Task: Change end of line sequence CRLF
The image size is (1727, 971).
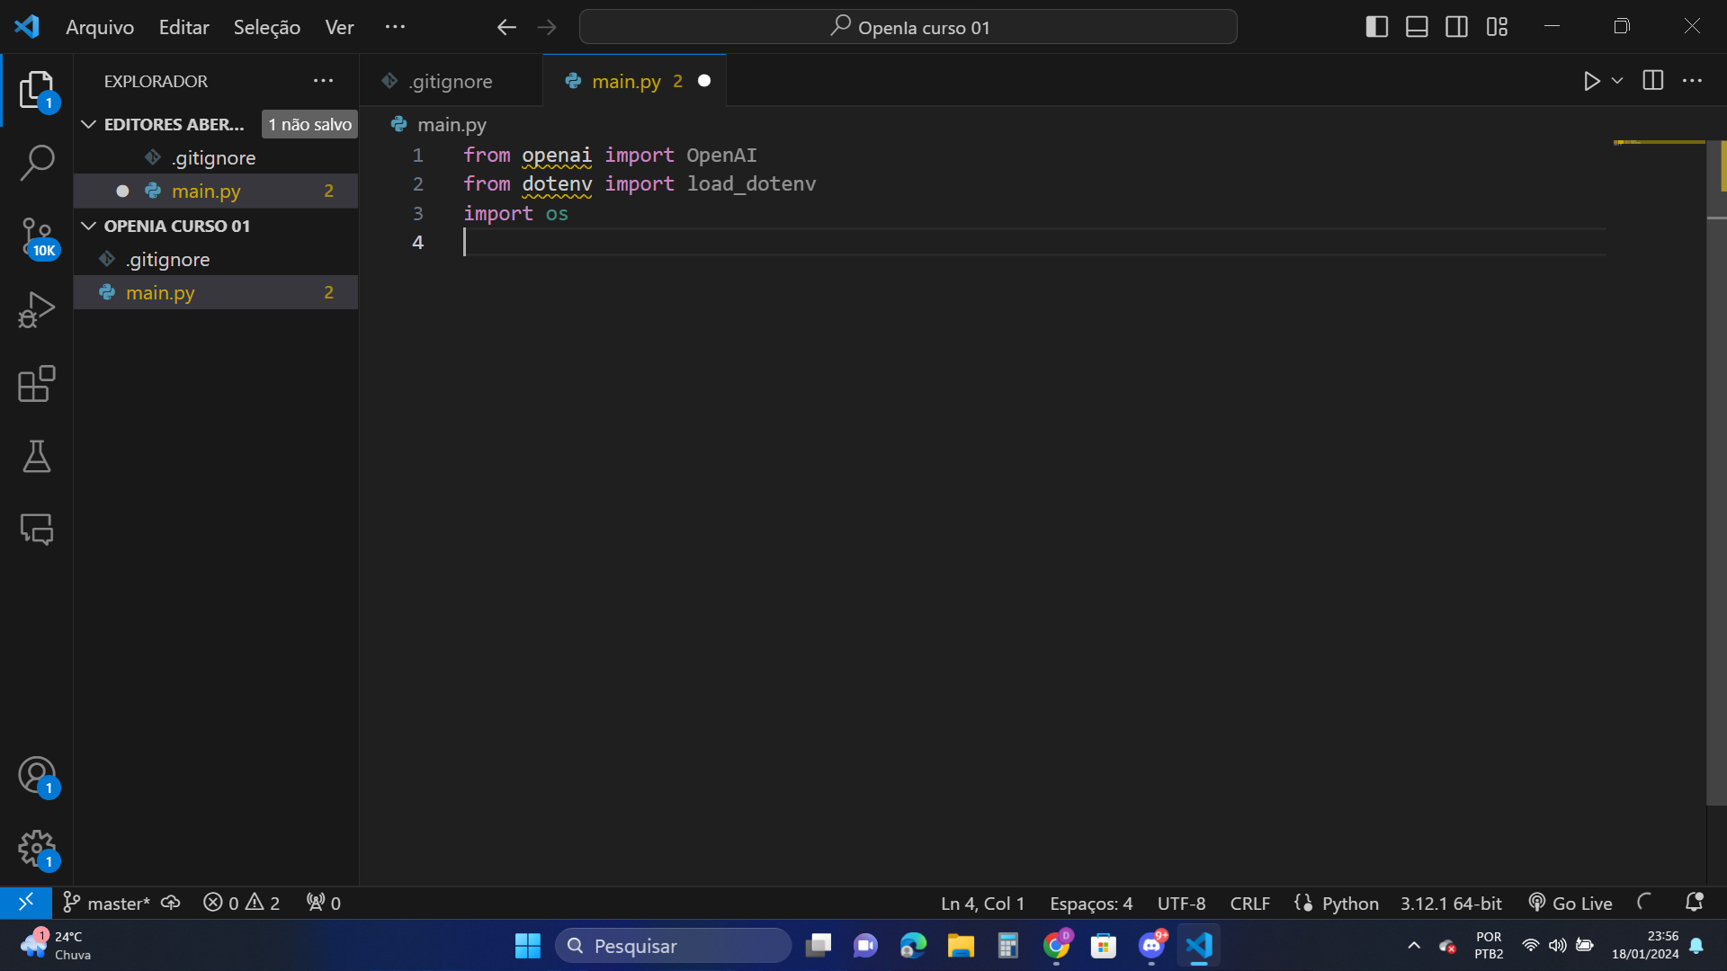Action: pyautogui.click(x=1249, y=904)
